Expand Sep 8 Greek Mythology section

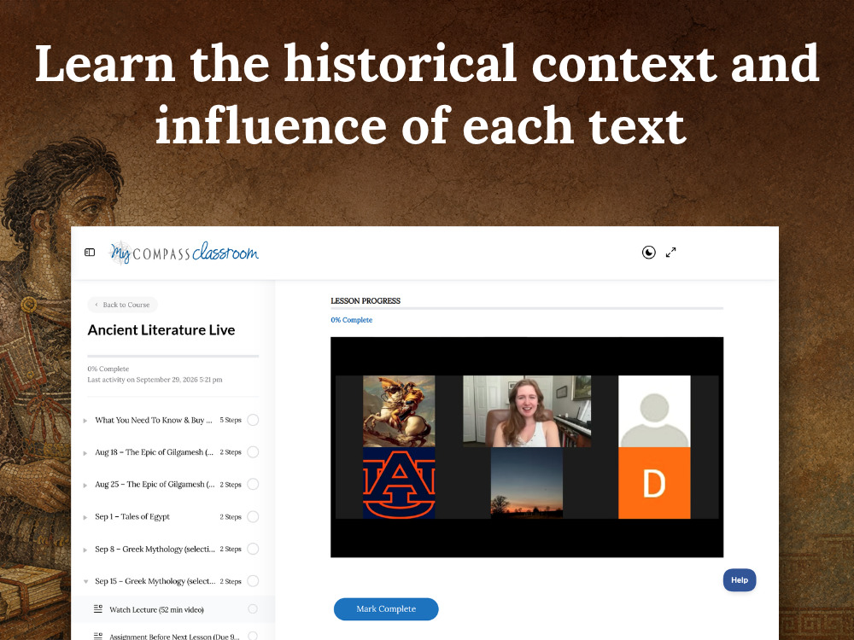pyautogui.click(x=85, y=550)
